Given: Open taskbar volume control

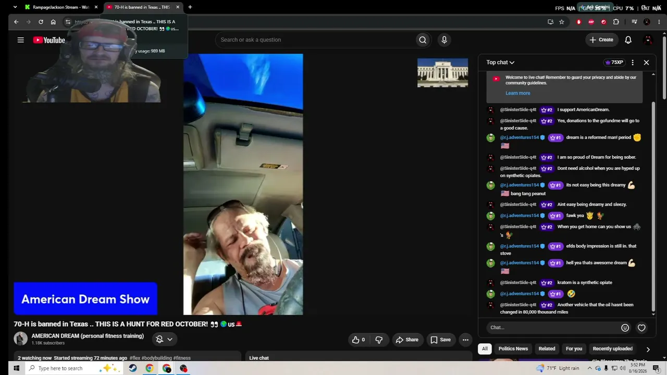Looking at the screenshot, I should click(x=623, y=368).
